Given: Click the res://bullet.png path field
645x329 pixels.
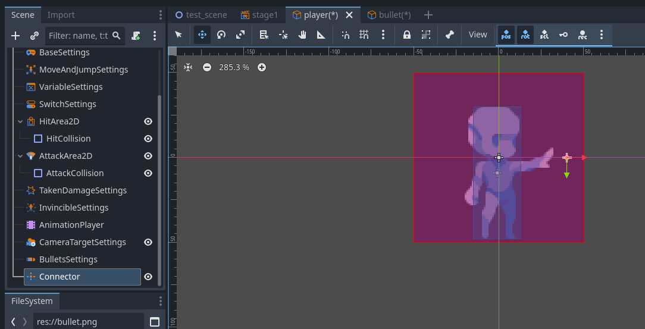Looking at the screenshot, I should (x=89, y=322).
